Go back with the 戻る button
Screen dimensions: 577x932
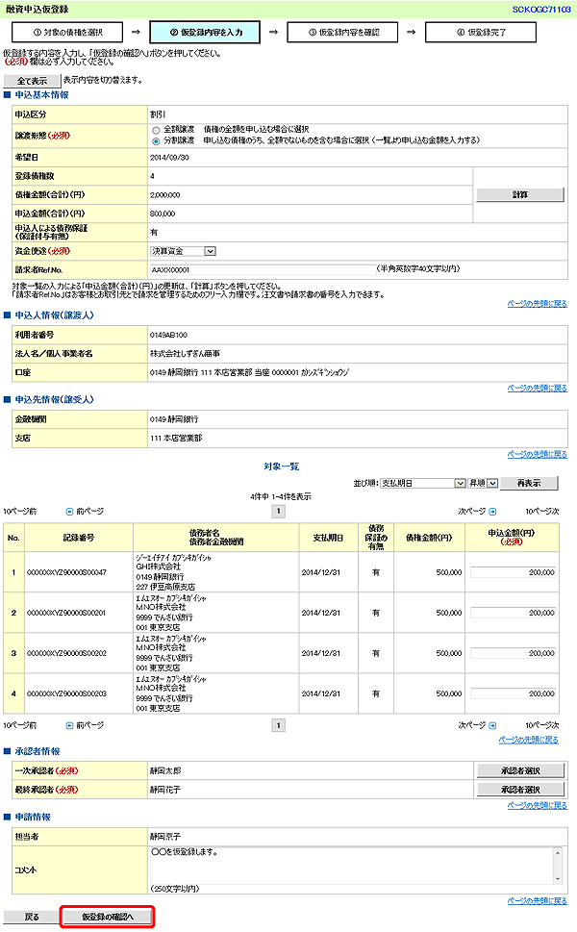click(32, 917)
